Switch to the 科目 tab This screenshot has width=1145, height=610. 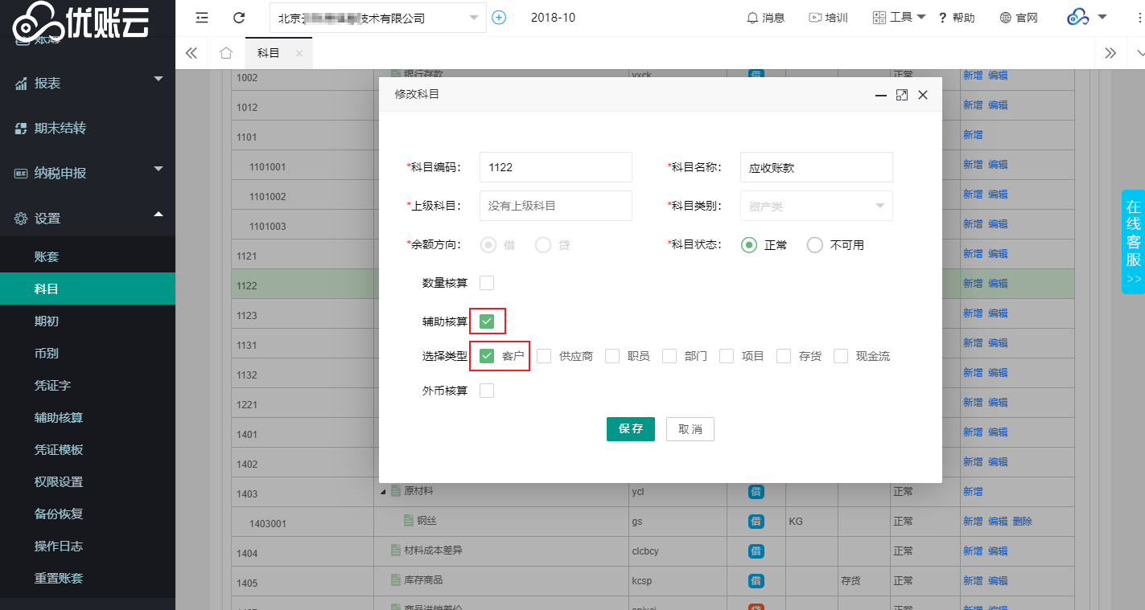pos(269,53)
